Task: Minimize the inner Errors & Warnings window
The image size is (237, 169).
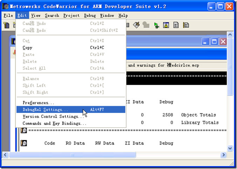Action: pyautogui.click(x=205, y=42)
